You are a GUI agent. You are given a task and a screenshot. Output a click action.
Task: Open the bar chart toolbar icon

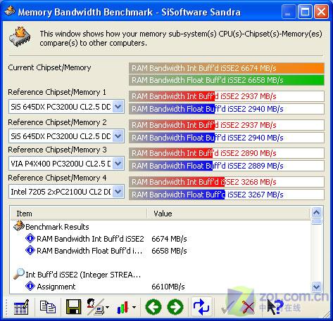(x=122, y=307)
